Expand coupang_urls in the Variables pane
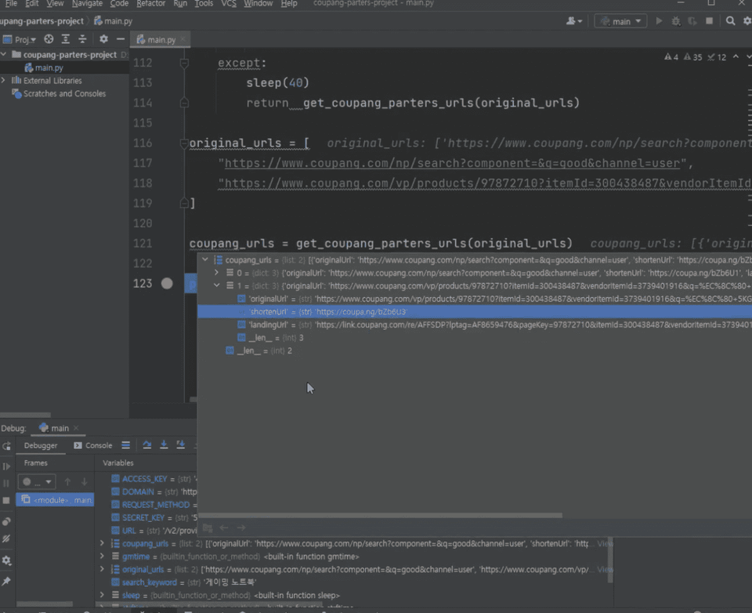This screenshot has width=752, height=613. (x=102, y=543)
